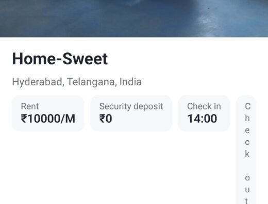
Task: Select the 14:00 check-in time
Action: [202, 119]
